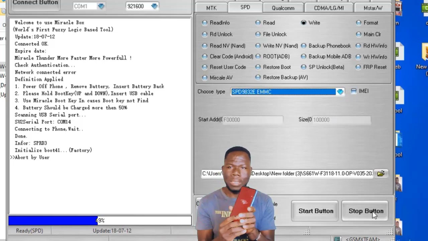Select the ReadInfo radio option
Image resolution: width=428 pixels, height=241 pixels.
216,23
